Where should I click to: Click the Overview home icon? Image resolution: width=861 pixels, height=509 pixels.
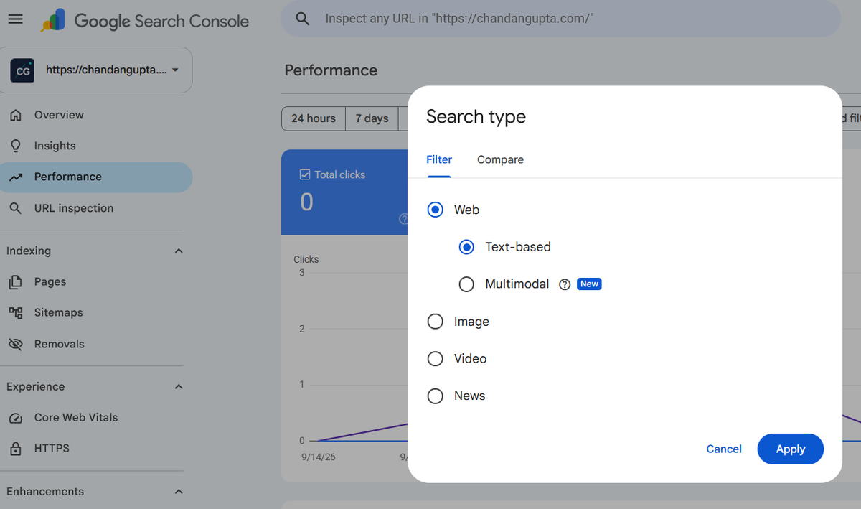[x=16, y=115]
